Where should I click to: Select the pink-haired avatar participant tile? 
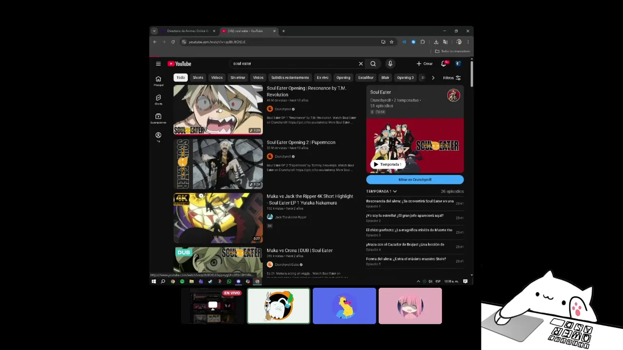click(x=410, y=306)
